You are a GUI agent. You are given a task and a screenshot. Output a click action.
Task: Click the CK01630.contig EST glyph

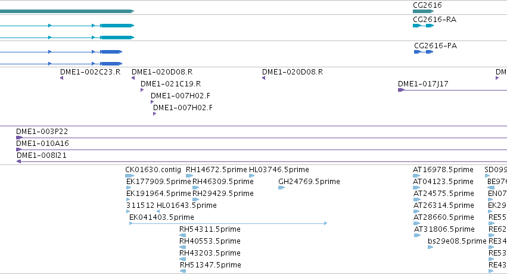pyautogui.click(x=129, y=176)
